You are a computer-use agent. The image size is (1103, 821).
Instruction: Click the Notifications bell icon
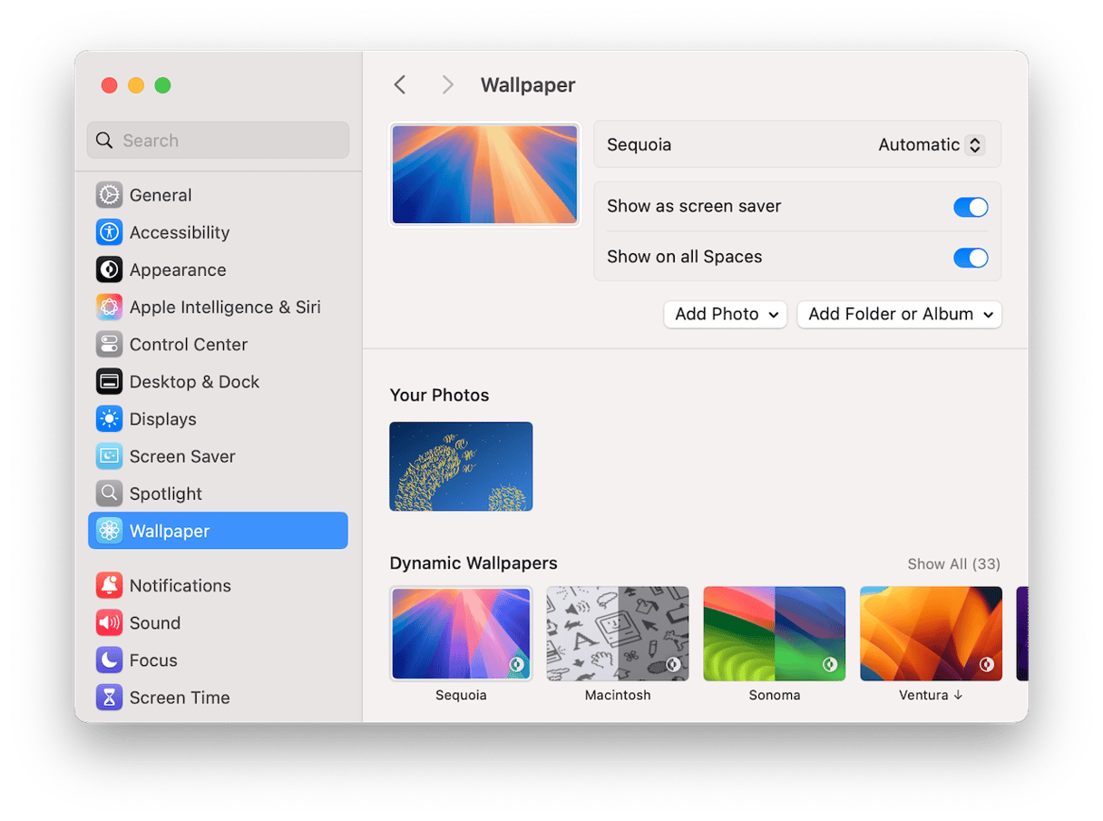pyautogui.click(x=109, y=586)
